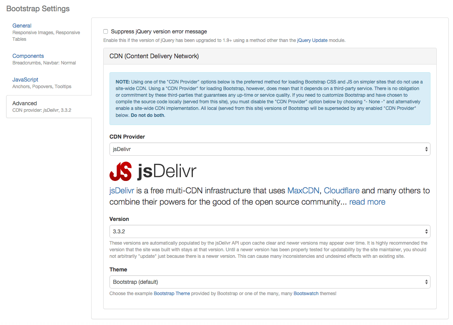Screen dimensions: 453x325
Task: Click the Bootstrap Settings page heading
Action: point(38,9)
